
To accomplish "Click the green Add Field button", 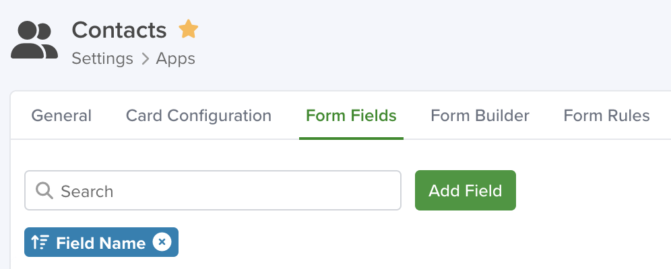I will 465,190.
